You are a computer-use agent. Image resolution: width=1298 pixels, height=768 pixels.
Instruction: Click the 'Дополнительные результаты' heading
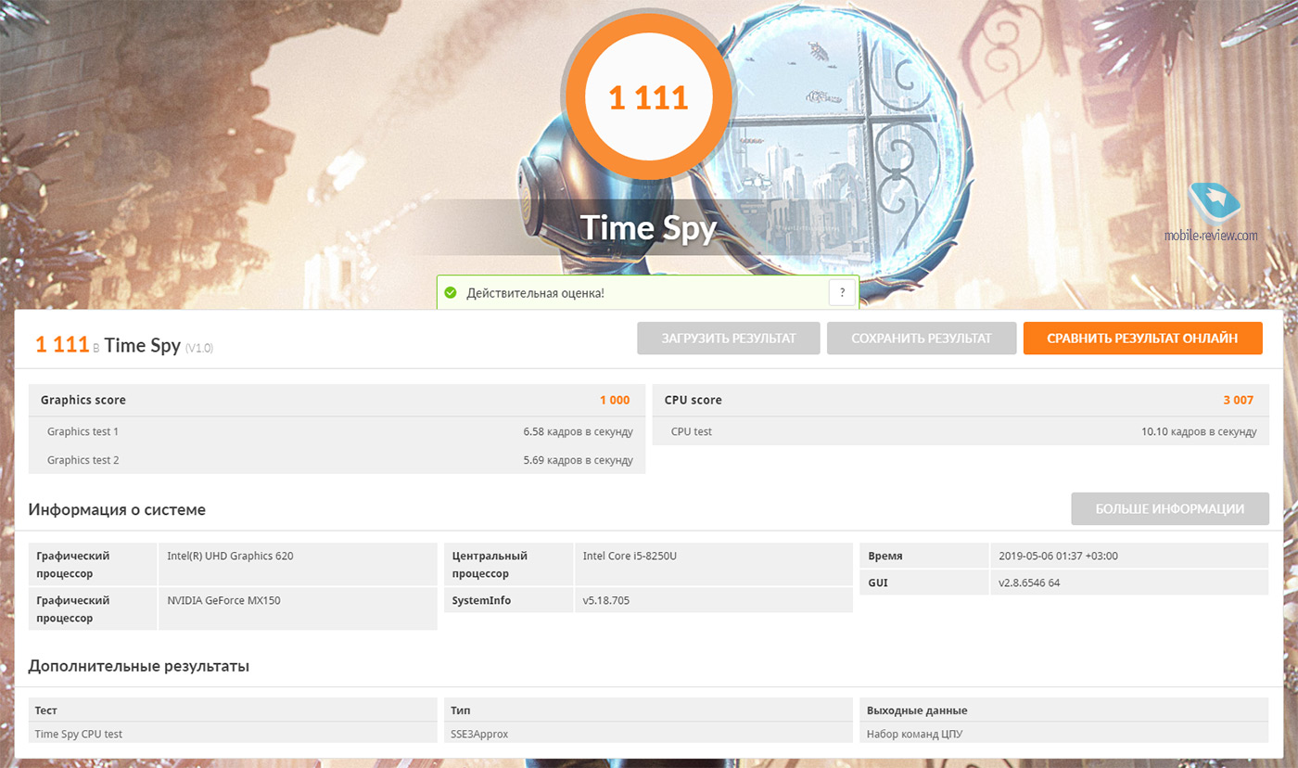[138, 666]
